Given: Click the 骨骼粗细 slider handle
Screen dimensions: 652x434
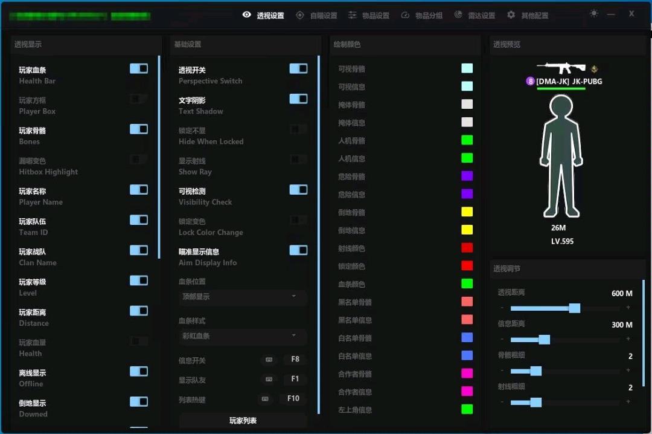Looking at the screenshot, I should pos(536,371).
